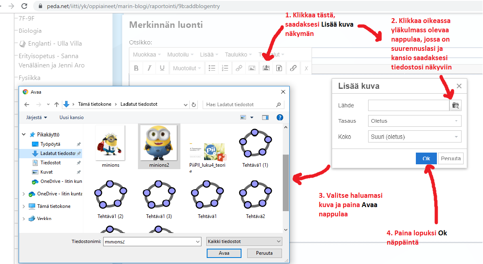Toggle underline formatting in editor toolbar
The image size is (483, 264).
(162, 68)
